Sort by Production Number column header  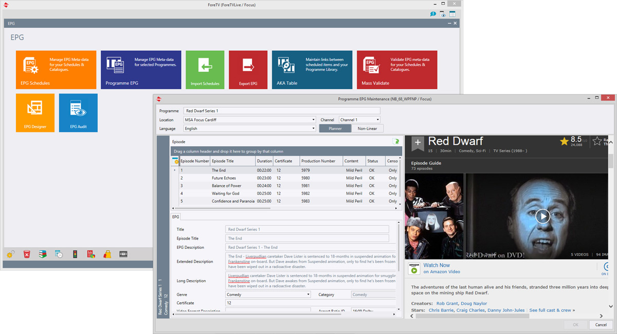(x=321, y=161)
